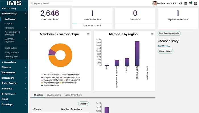Image resolution: width=199 pixels, height=113 pixels.
Task: Expand the RISE menu chevron
Action: pyautogui.click(x=26, y=99)
